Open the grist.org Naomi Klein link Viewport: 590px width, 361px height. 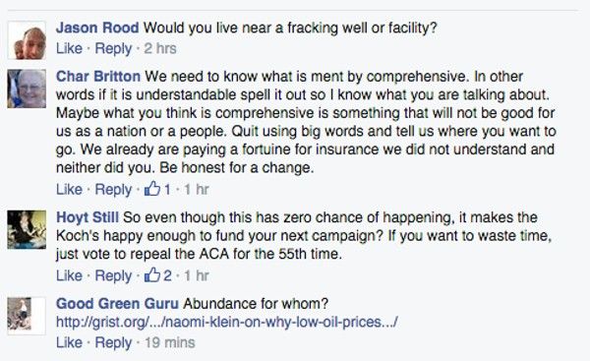click(x=227, y=323)
